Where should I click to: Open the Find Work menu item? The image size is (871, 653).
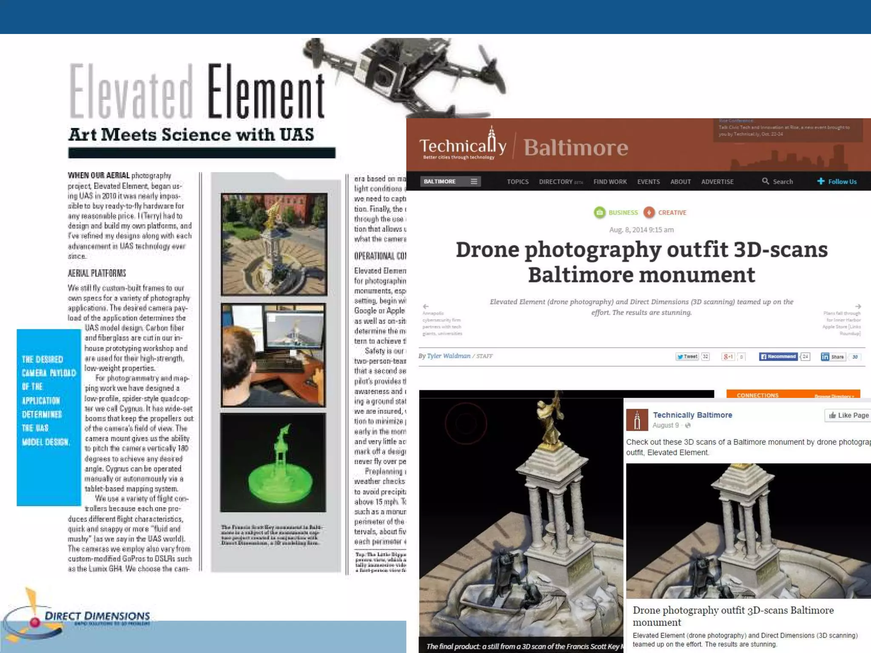(x=610, y=182)
